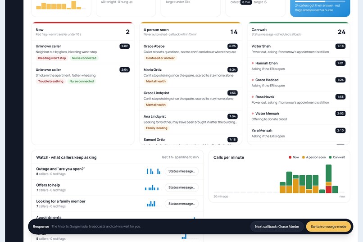Screen dimensions: 363x242
Task: Click the Looking for a family member topic
Action: (x=61, y=201)
